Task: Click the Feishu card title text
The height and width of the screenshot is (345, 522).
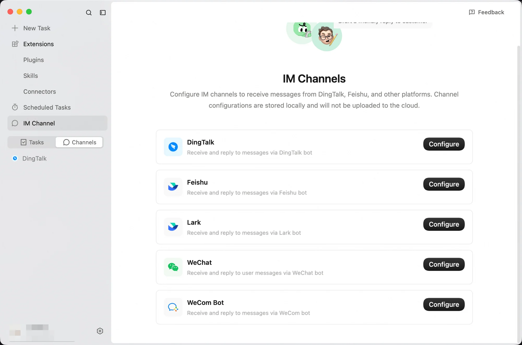Action: (197, 182)
